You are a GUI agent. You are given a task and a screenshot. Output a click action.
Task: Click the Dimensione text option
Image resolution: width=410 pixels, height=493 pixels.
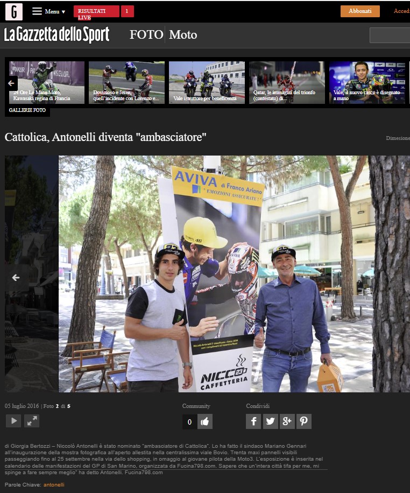click(x=398, y=138)
